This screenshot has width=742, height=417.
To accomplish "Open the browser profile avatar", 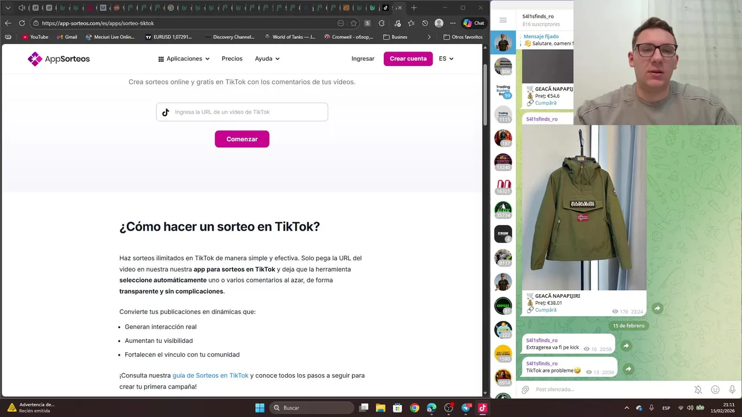I will (439, 23).
